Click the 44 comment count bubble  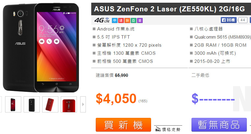coord(243,20)
